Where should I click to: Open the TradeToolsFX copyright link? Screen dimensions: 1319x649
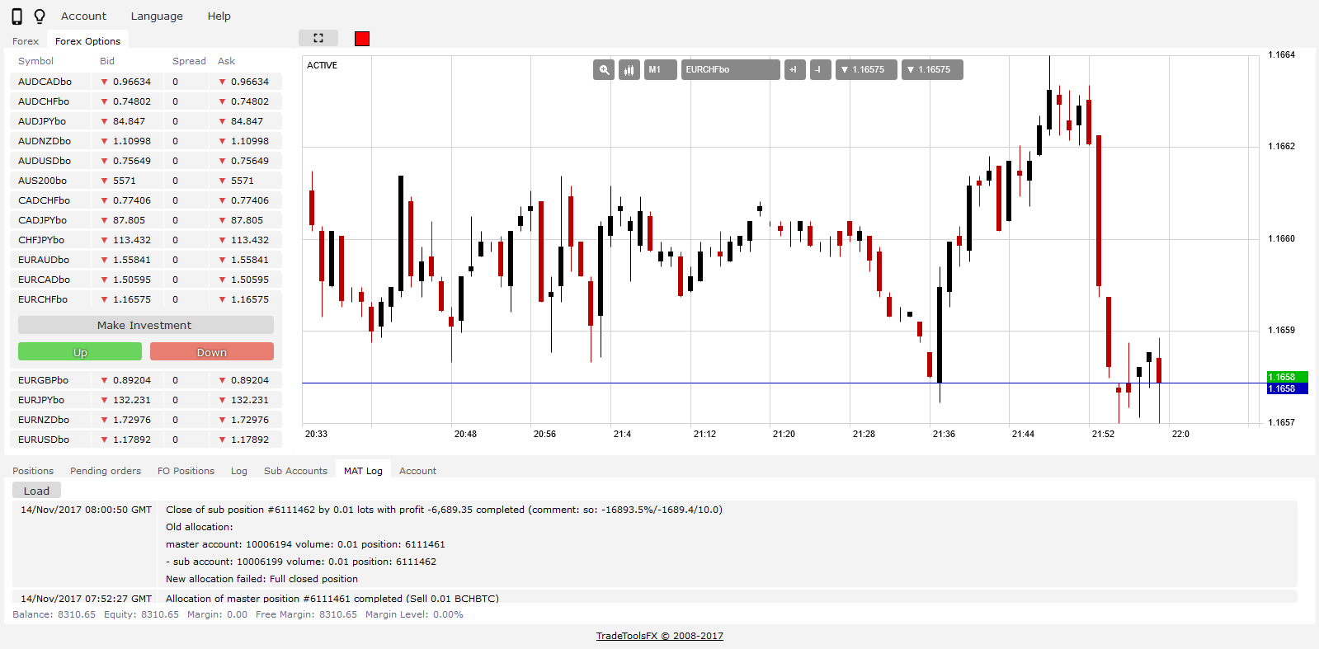(659, 636)
